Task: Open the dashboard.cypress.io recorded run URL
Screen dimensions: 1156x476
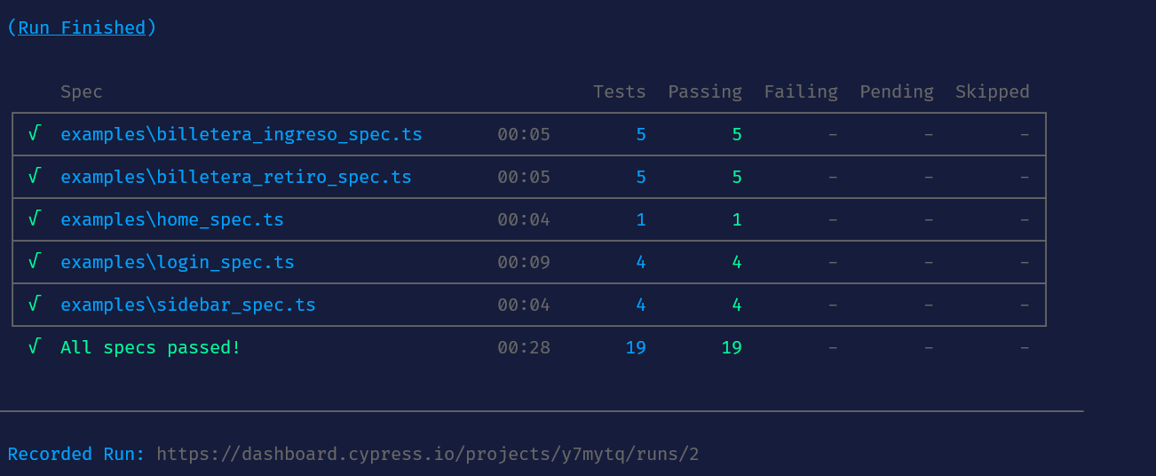Action: tap(428, 454)
